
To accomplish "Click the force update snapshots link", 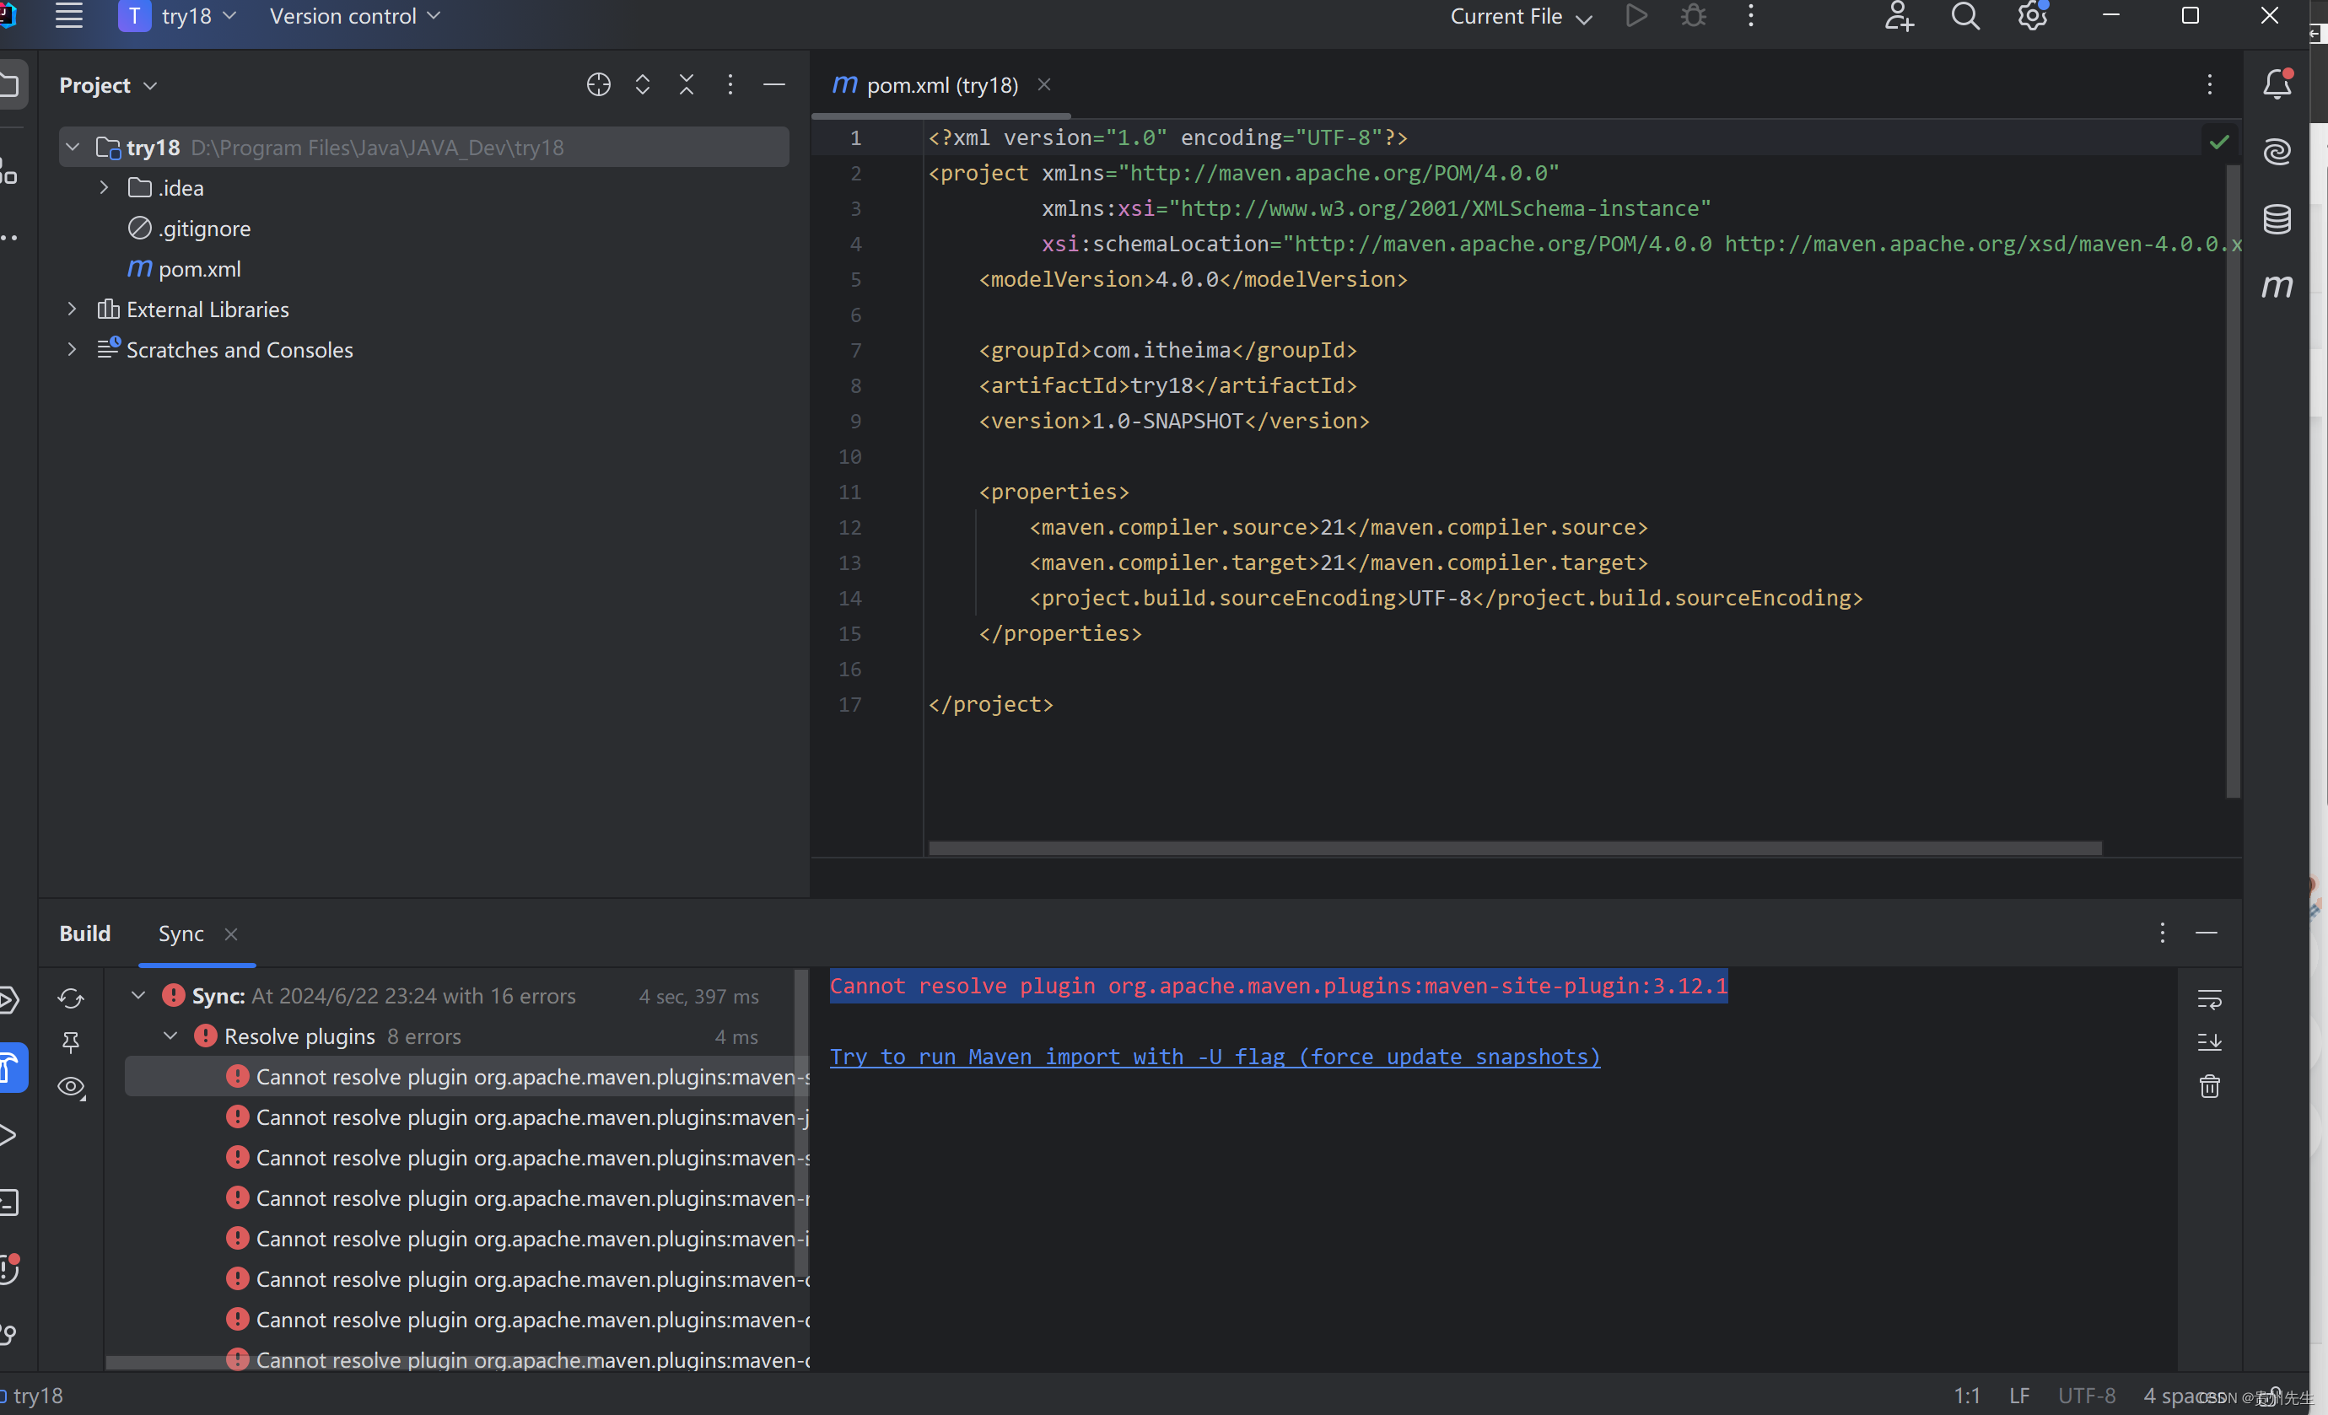I will tap(1214, 1056).
